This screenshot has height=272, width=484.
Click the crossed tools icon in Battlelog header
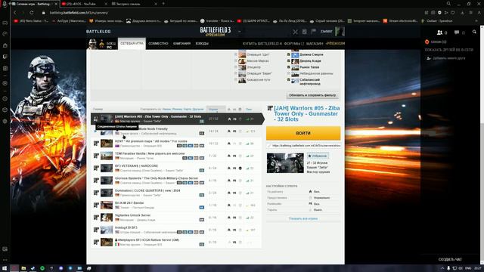tap(296, 32)
